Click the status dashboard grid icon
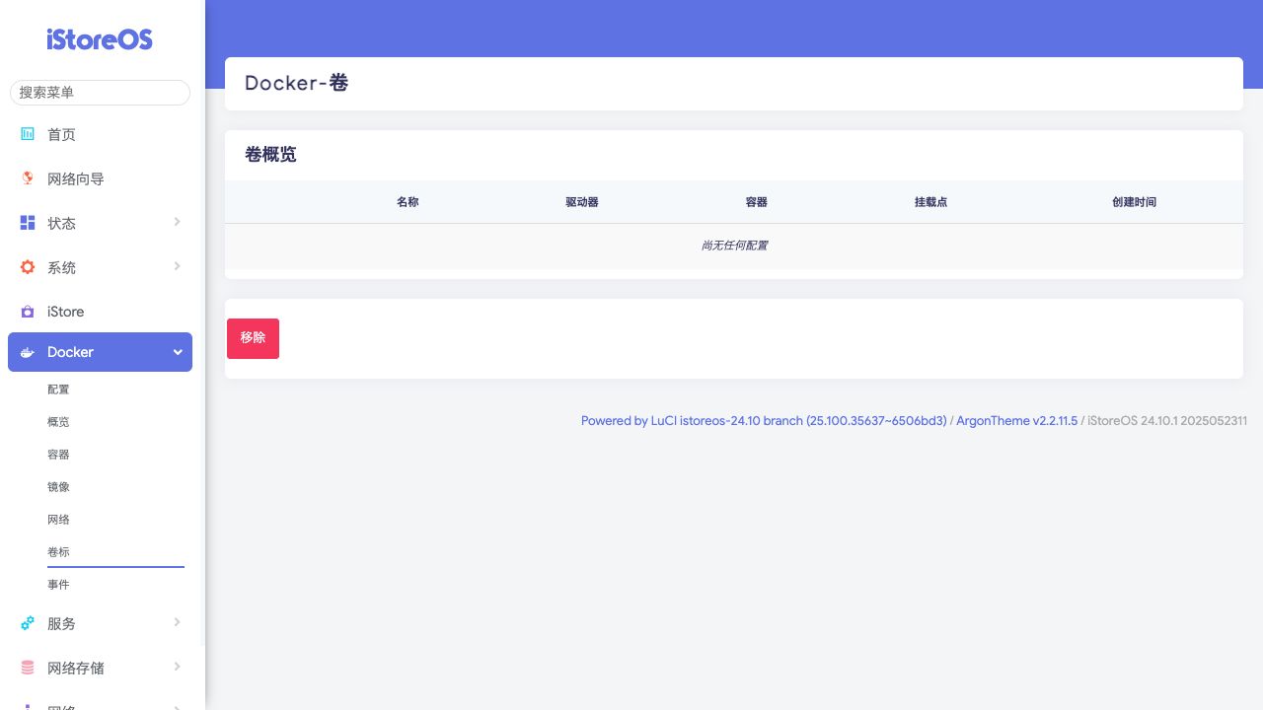 click(28, 223)
